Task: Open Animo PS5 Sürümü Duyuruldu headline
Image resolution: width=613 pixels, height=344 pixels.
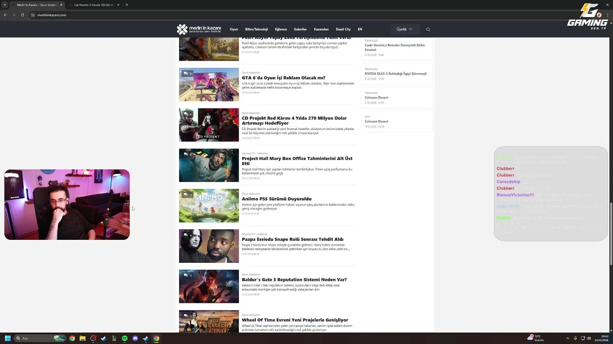Action: 276,199
